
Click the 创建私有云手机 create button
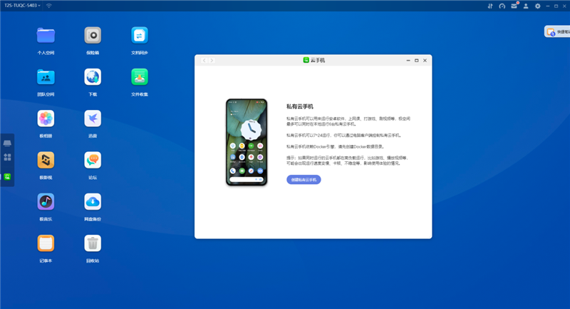coord(304,179)
